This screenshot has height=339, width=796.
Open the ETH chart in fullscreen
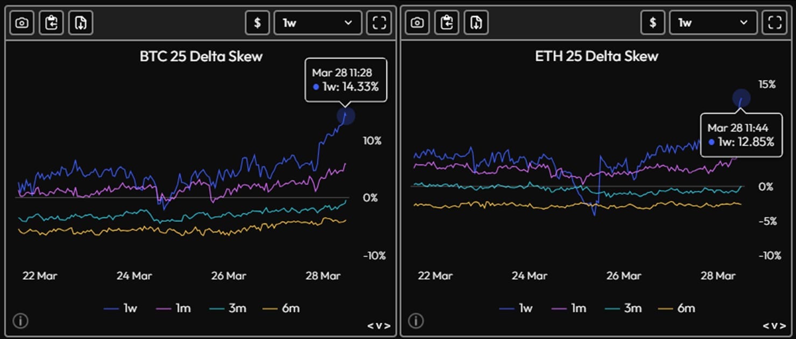coord(774,23)
